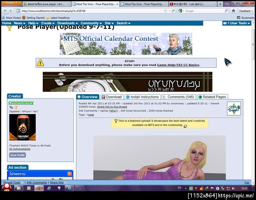
Task: Click the #pose tag link
Action: pos(90,115)
